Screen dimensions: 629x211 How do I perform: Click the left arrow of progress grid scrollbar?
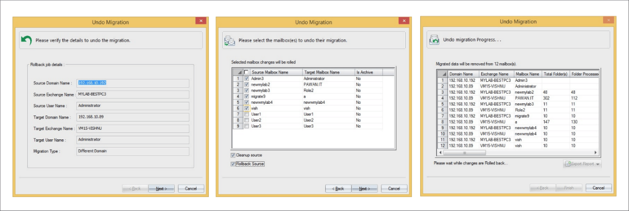tap(440, 152)
